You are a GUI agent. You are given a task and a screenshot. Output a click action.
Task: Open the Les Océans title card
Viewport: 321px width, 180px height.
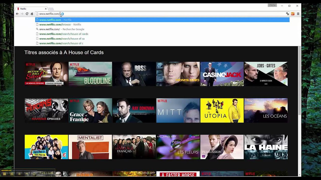coord(266,110)
